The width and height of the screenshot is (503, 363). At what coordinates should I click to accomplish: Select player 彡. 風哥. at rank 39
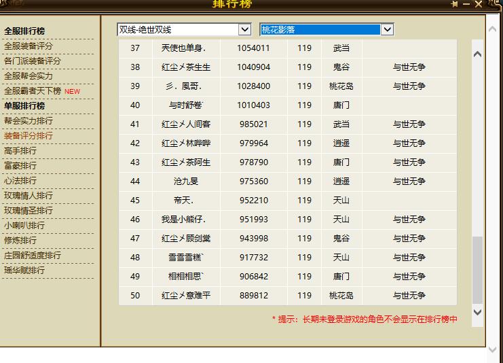click(183, 86)
